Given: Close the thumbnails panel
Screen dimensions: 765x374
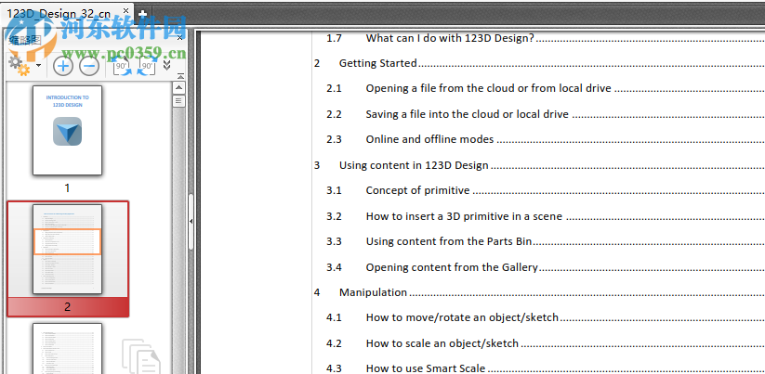Looking at the screenshot, I should click(179, 37).
